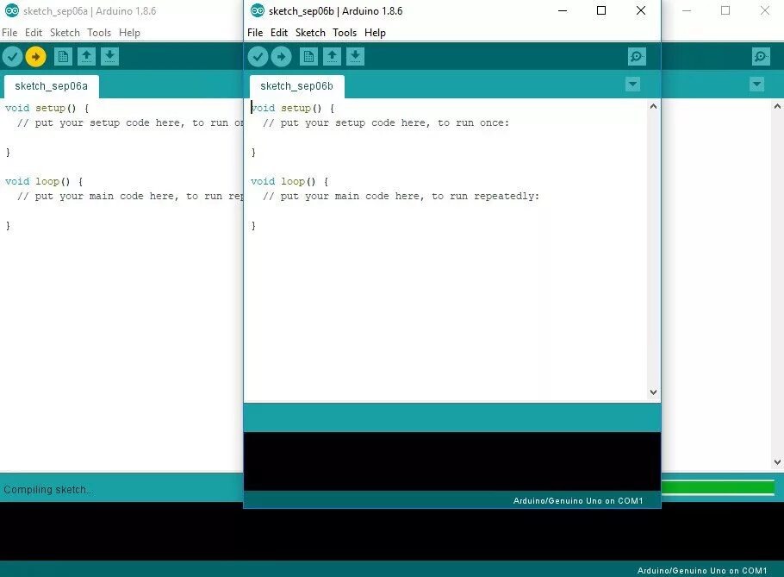Click New sketch icon in sketch_sep06a window

(x=63, y=56)
